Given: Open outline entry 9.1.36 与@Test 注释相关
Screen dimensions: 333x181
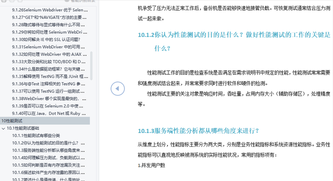Looking at the screenshot, I should (49, 84).
